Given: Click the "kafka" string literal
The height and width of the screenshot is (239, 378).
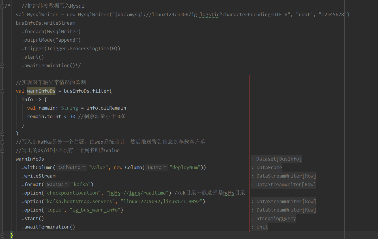Looking at the screenshot, I should pyautogui.click(x=81, y=184).
